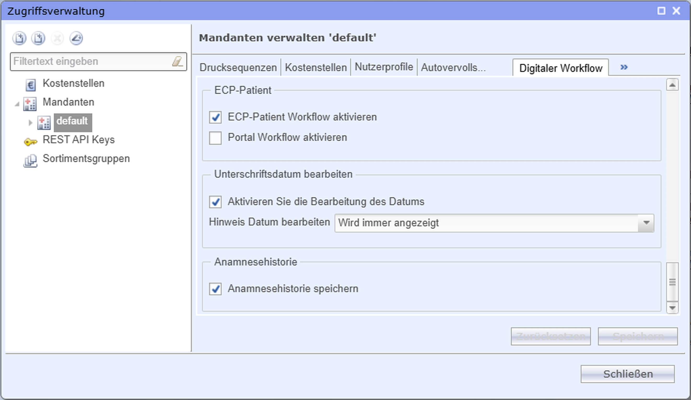This screenshot has height=400, width=691.
Task: Click the Schließen button
Action: [627, 374]
